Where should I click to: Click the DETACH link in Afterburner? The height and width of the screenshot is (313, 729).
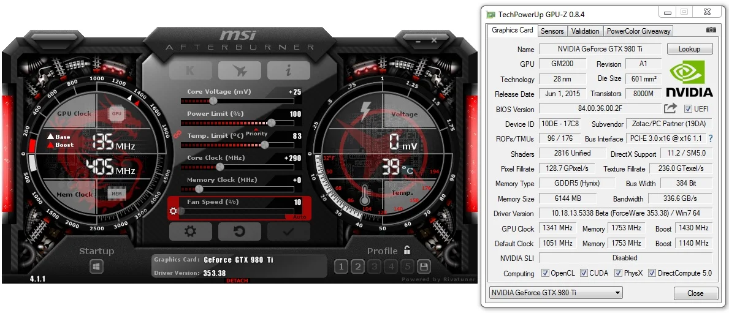[x=237, y=281]
